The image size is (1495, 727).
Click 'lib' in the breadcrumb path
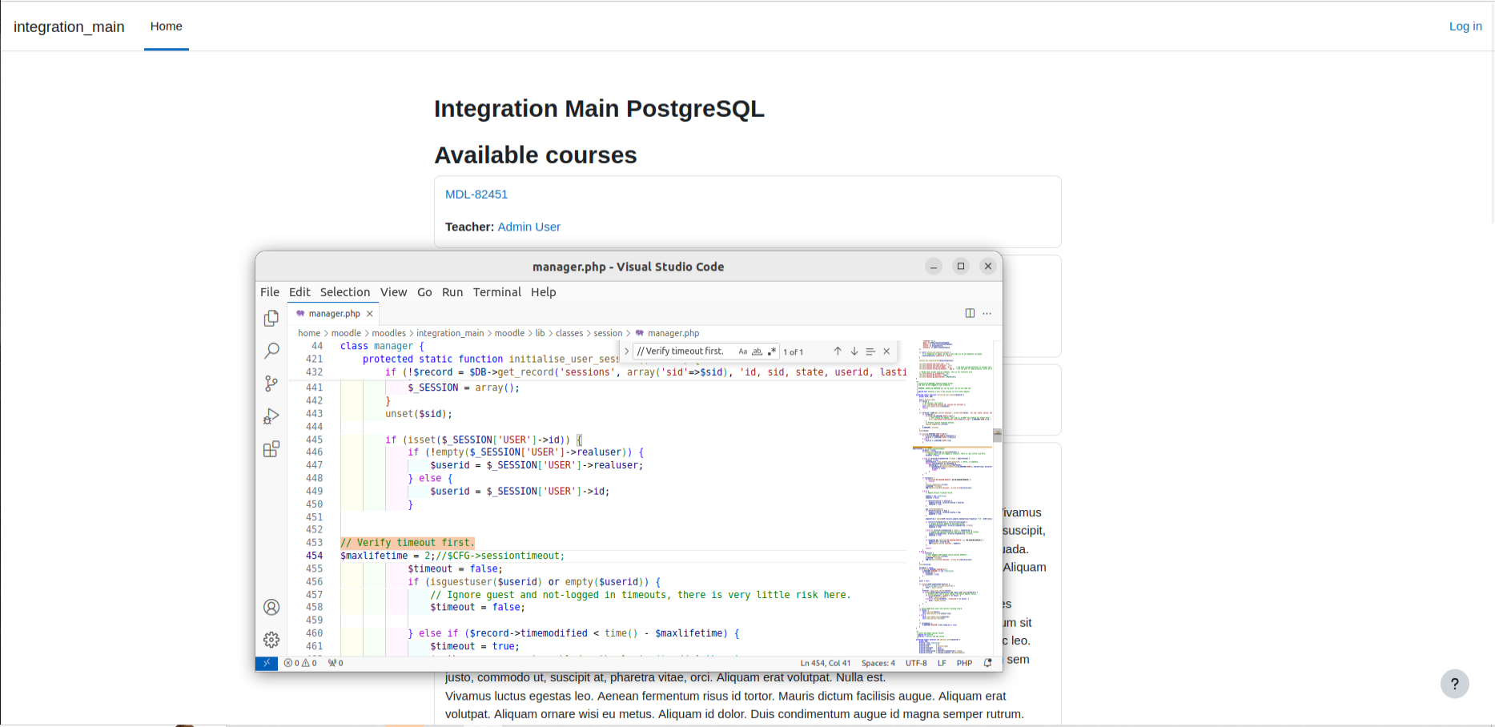(540, 333)
